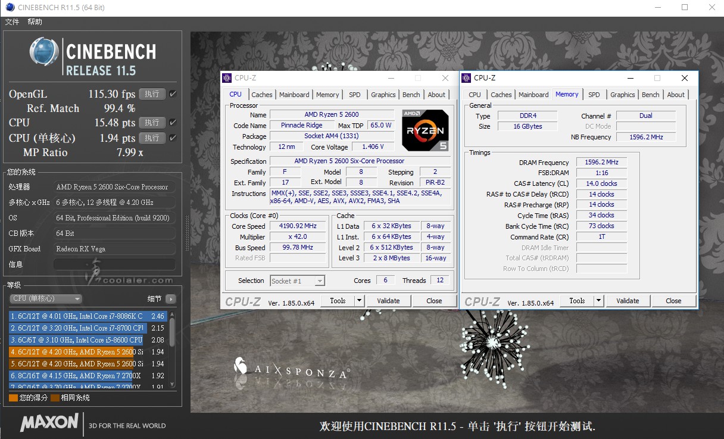Viewport: 724px width, 439px height.
Task: Click Tools button in left CPU-Z window
Action: pyautogui.click(x=338, y=301)
